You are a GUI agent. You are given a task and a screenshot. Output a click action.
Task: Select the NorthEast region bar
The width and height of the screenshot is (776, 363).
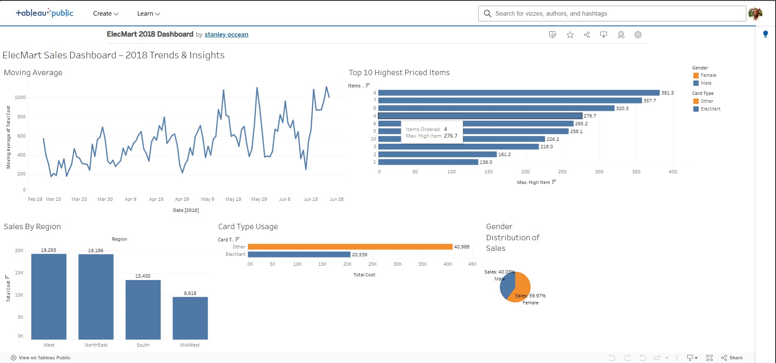tap(96, 297)
